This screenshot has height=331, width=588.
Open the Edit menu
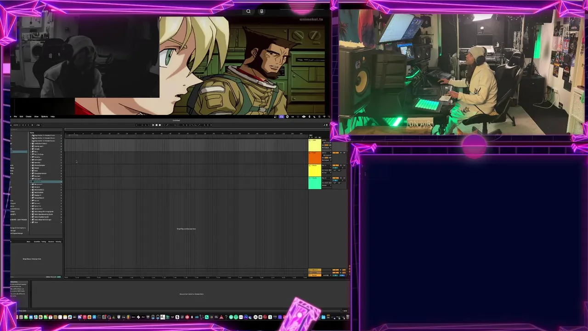(21, 117)
